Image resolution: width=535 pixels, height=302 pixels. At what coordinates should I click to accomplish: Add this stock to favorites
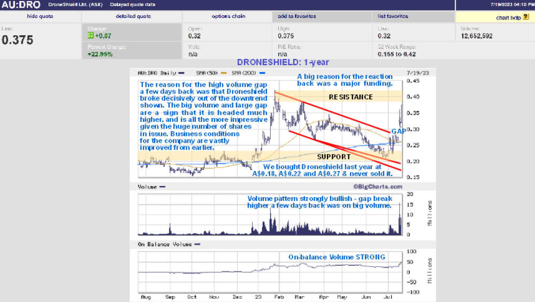(297, 16)
